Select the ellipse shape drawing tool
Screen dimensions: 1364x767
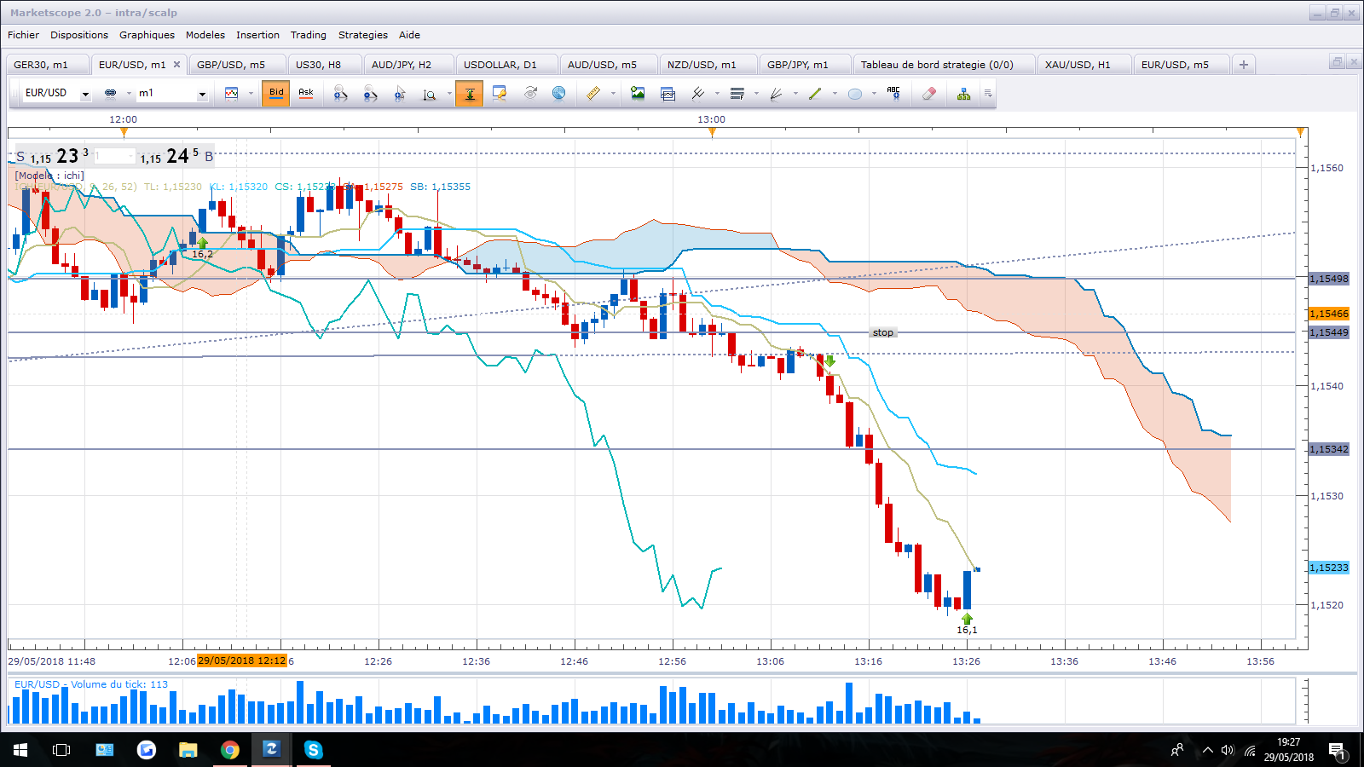855,94
